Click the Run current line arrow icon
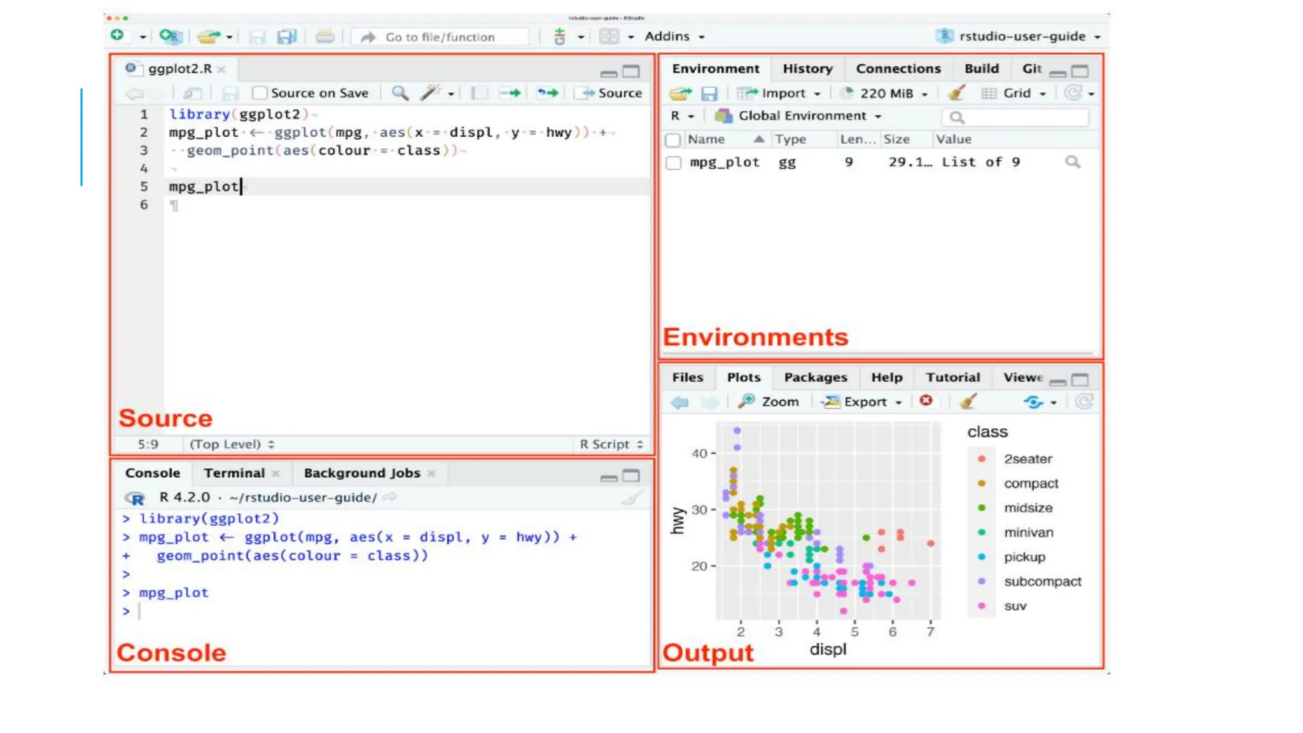This screenshot has height=733, width=1303. (x=510, y=93)
